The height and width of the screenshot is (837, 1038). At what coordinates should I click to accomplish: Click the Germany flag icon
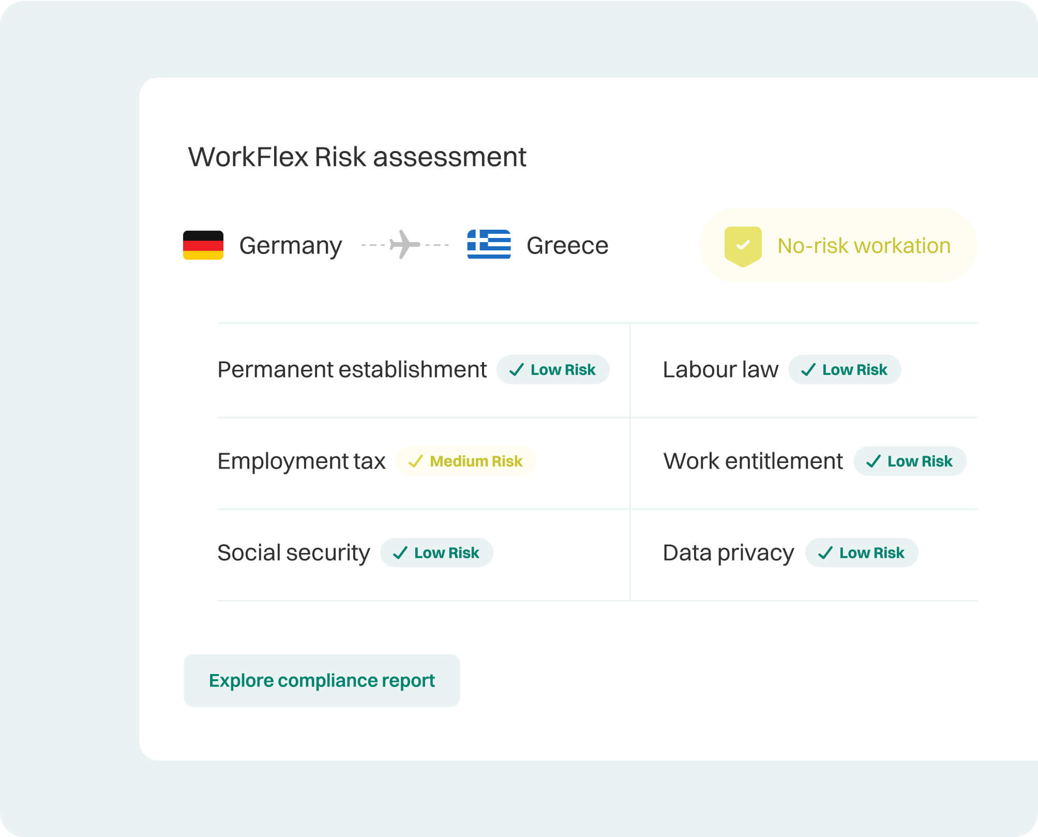point(203,246)
